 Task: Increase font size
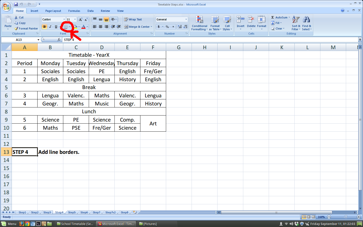point(80,19)
